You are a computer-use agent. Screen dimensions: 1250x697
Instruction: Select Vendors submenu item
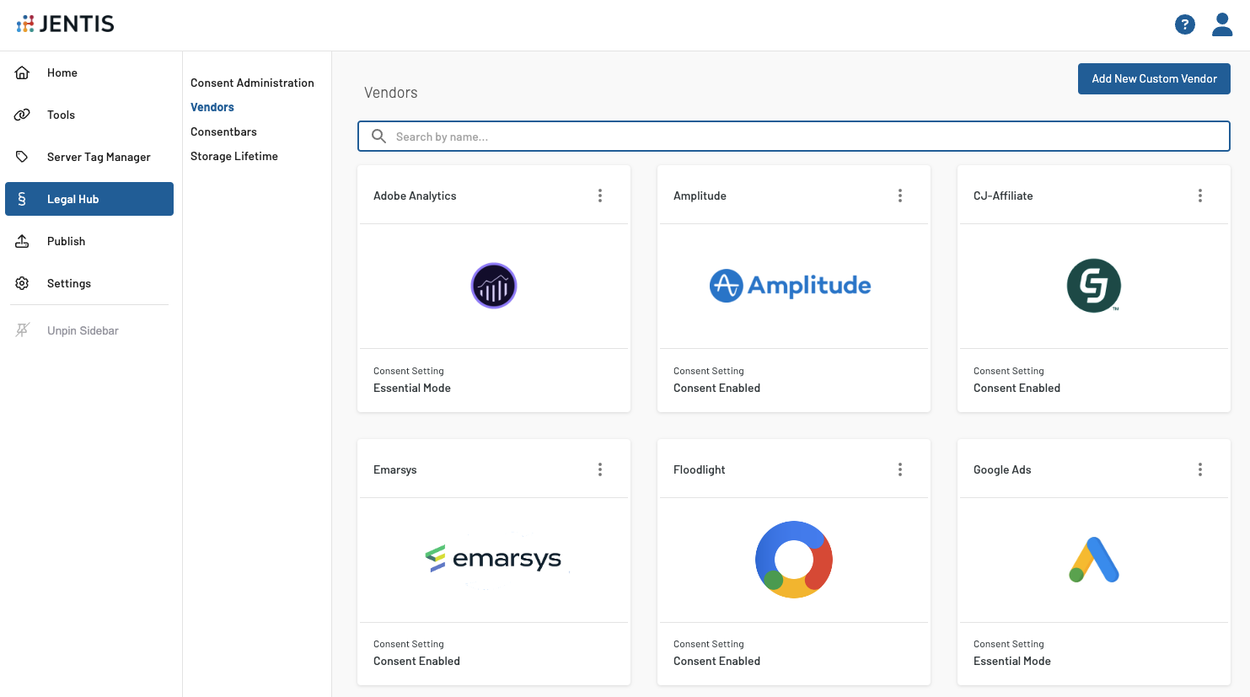212,107
